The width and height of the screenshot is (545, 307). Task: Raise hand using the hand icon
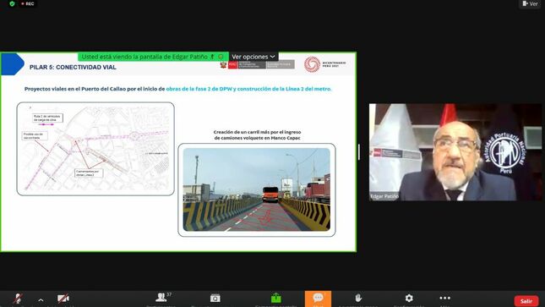[x=358, y=299]
